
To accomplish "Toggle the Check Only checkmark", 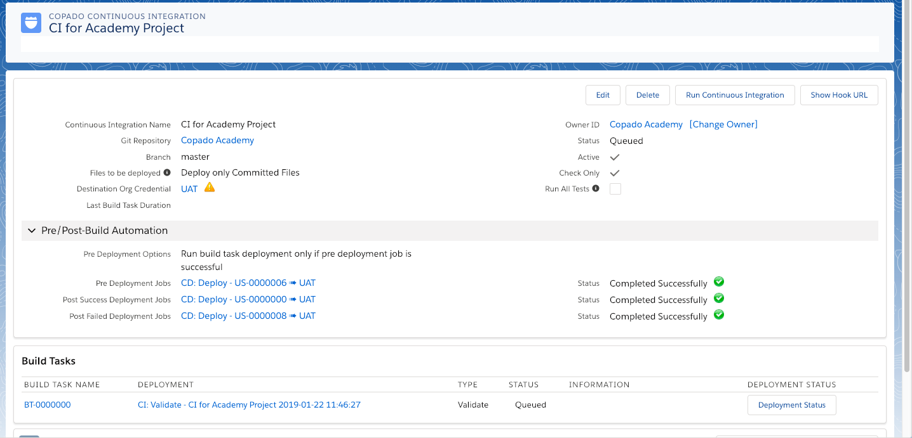I will click(x=615, y=173).
